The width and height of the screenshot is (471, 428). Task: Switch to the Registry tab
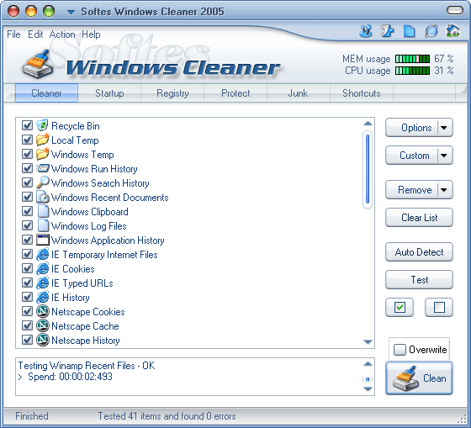pos(172,93)
